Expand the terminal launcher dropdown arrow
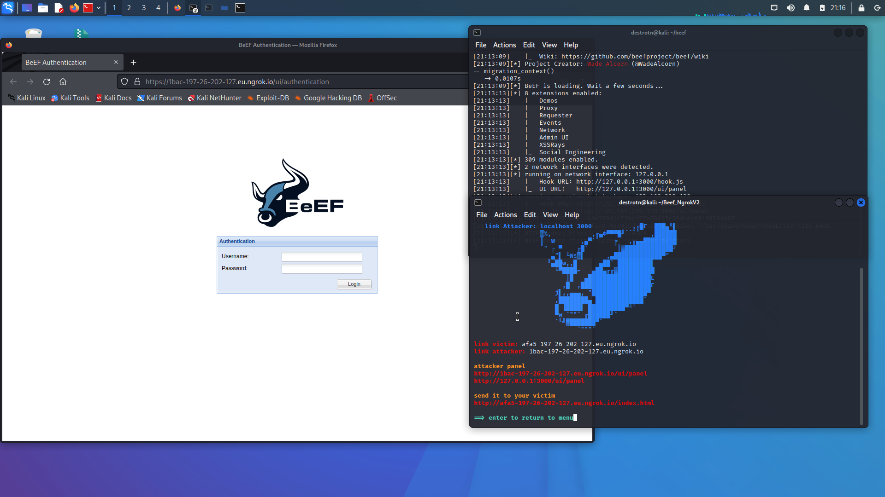Screen dimensions: 885x497 click(99, 8)
